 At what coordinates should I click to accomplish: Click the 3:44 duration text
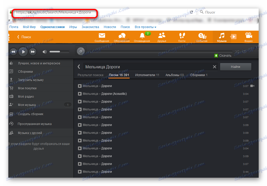pyautogui.click(x=246, y=172)
